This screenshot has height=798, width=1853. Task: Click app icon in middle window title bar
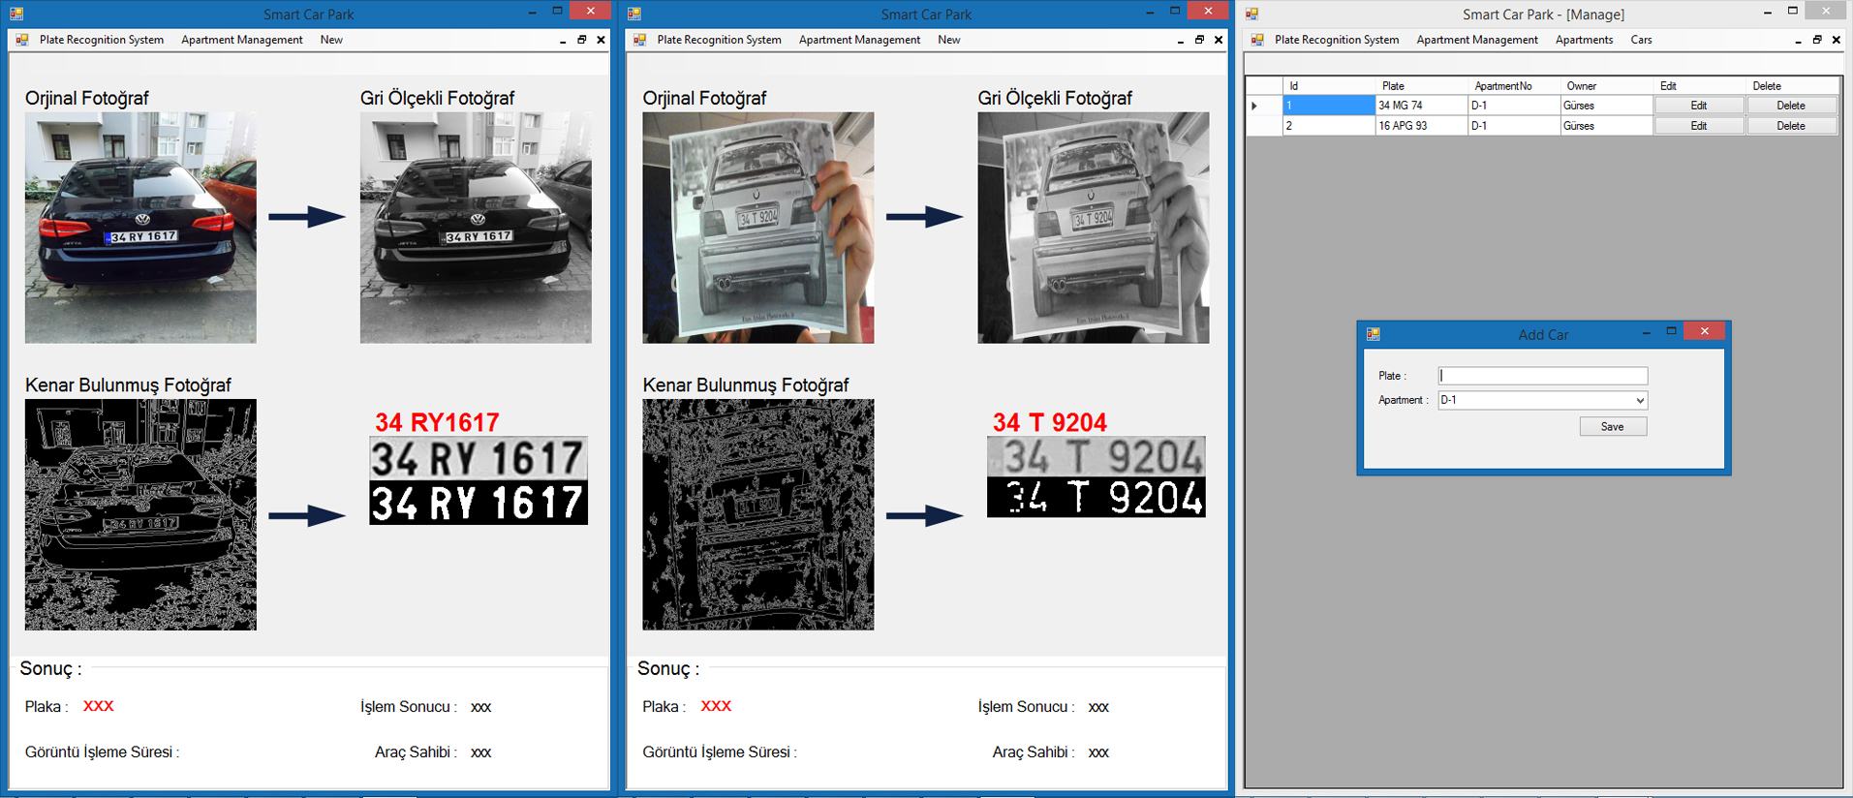[x=634, y=14]
